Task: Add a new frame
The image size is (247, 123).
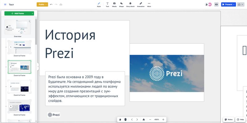Action: tap(18, 14)
